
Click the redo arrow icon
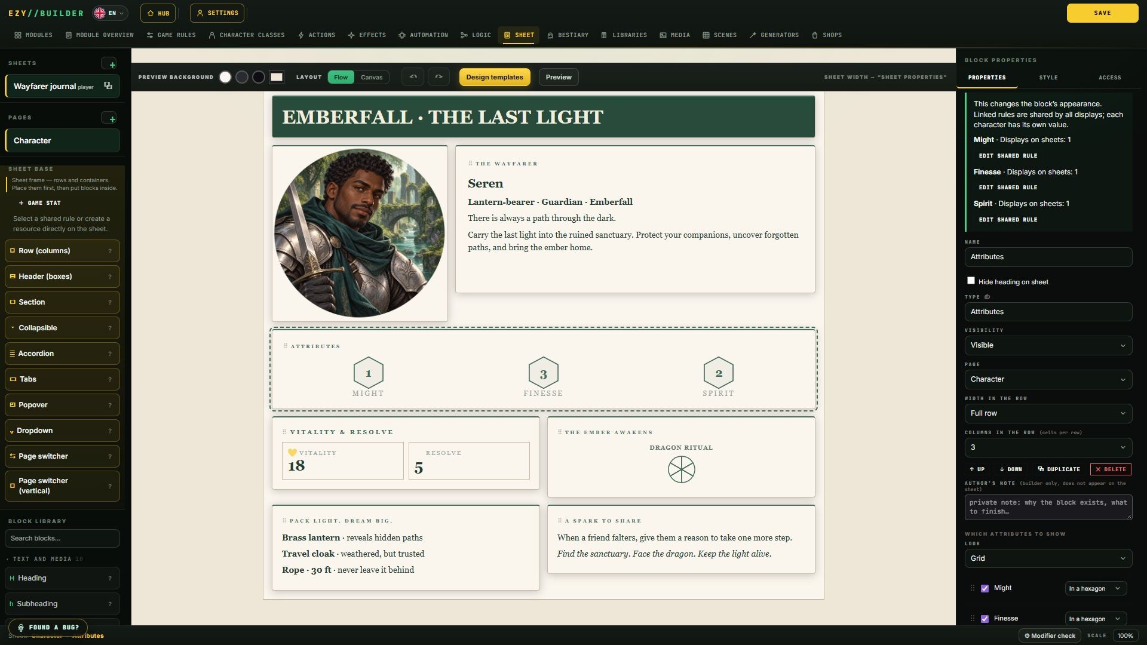(438, 77)
